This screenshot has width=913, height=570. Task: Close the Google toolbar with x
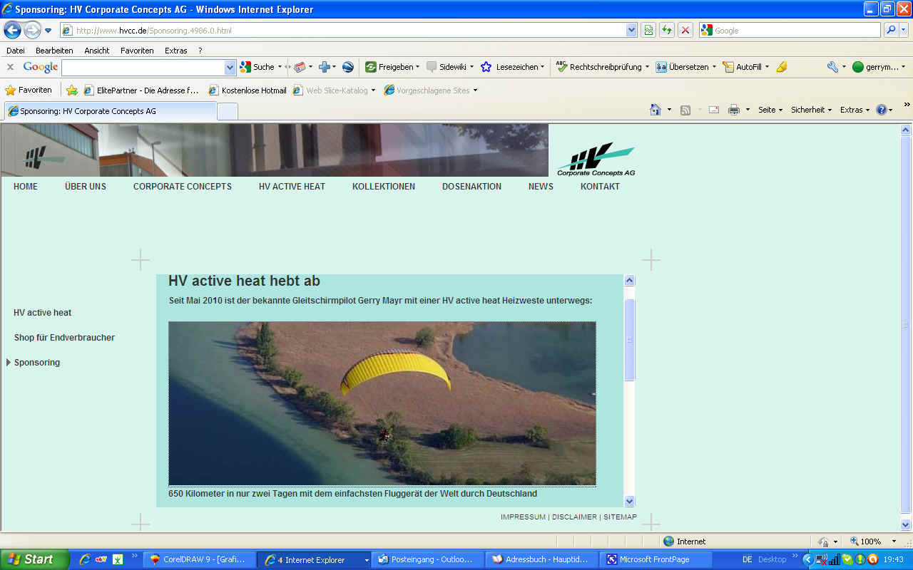(10, 67)
